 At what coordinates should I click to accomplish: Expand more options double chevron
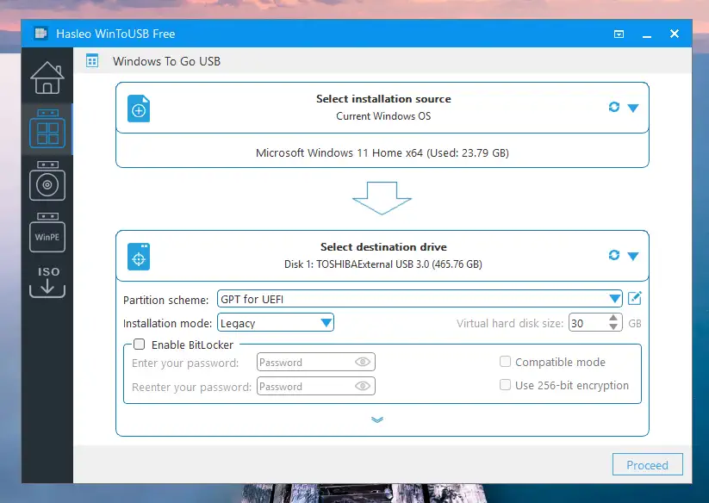(x=377, y=419)
